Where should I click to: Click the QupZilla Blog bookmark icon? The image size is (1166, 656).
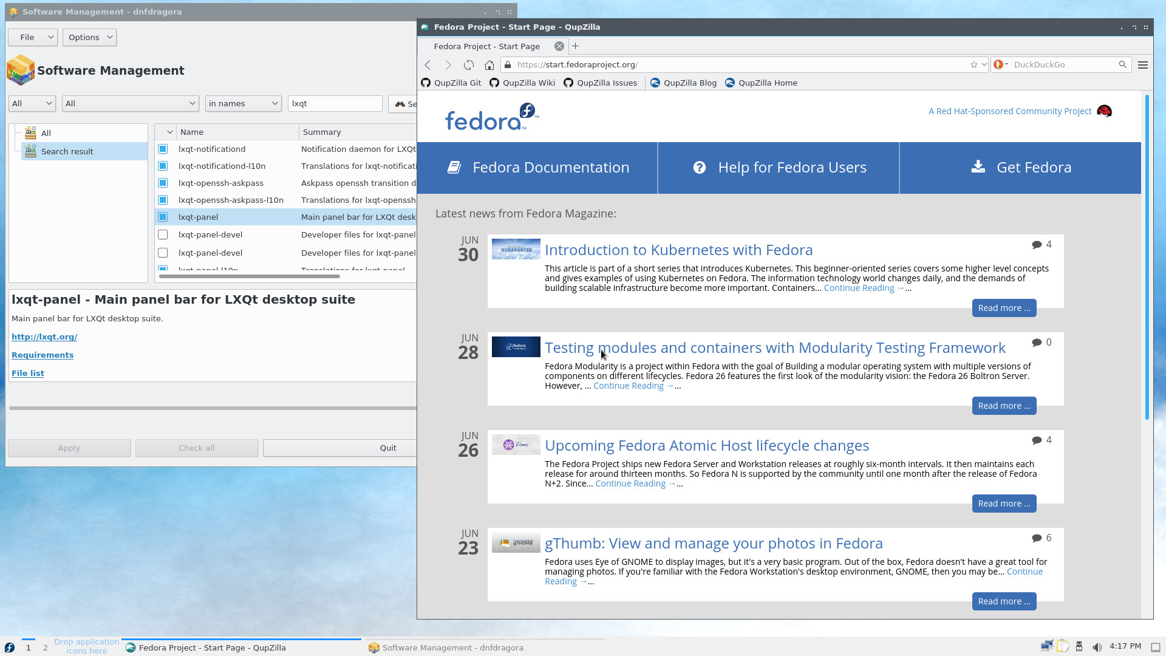654,83
